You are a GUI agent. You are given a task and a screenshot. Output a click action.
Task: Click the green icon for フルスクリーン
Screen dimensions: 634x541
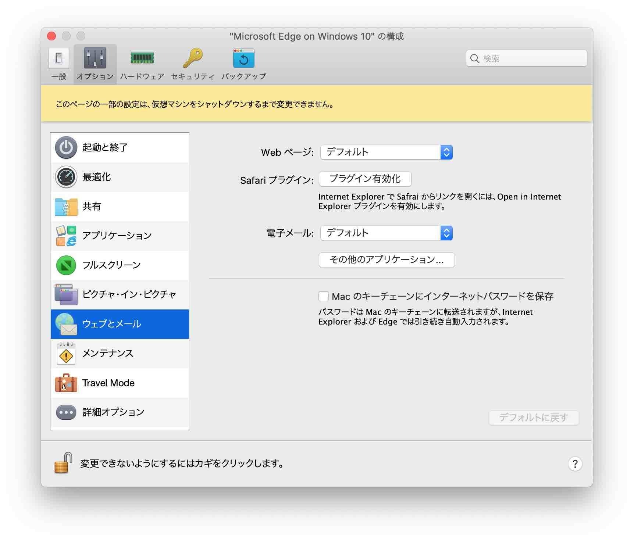click(66, 265)
